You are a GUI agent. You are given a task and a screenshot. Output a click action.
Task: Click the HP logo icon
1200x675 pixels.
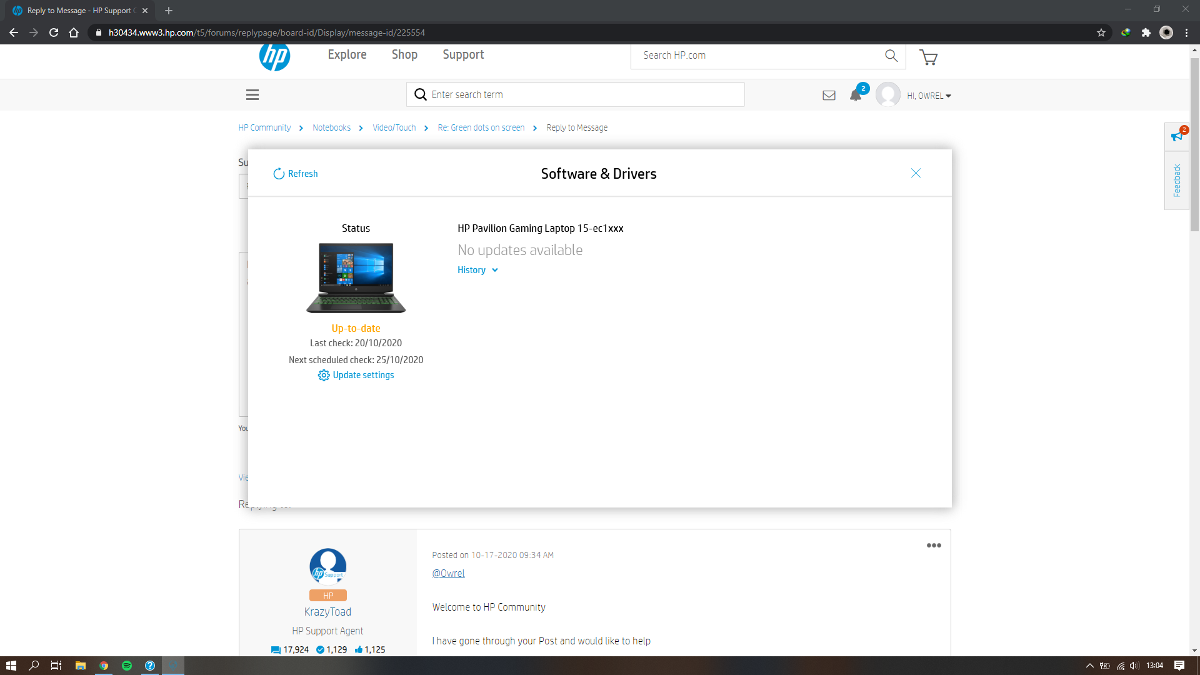274,57
